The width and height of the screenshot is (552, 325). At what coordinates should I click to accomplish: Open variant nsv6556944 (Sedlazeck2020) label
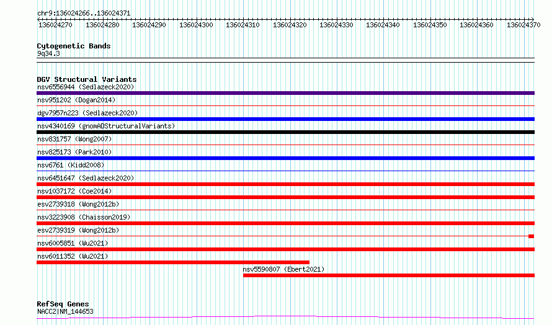point(86,87)
